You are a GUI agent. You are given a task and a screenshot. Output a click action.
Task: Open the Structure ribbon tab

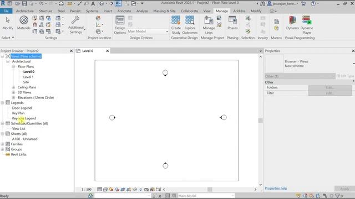tap(45, 11)
